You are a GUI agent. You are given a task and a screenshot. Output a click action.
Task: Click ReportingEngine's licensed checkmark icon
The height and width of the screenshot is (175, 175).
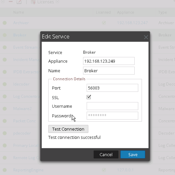pyautogui.click(x=104, y=170)
